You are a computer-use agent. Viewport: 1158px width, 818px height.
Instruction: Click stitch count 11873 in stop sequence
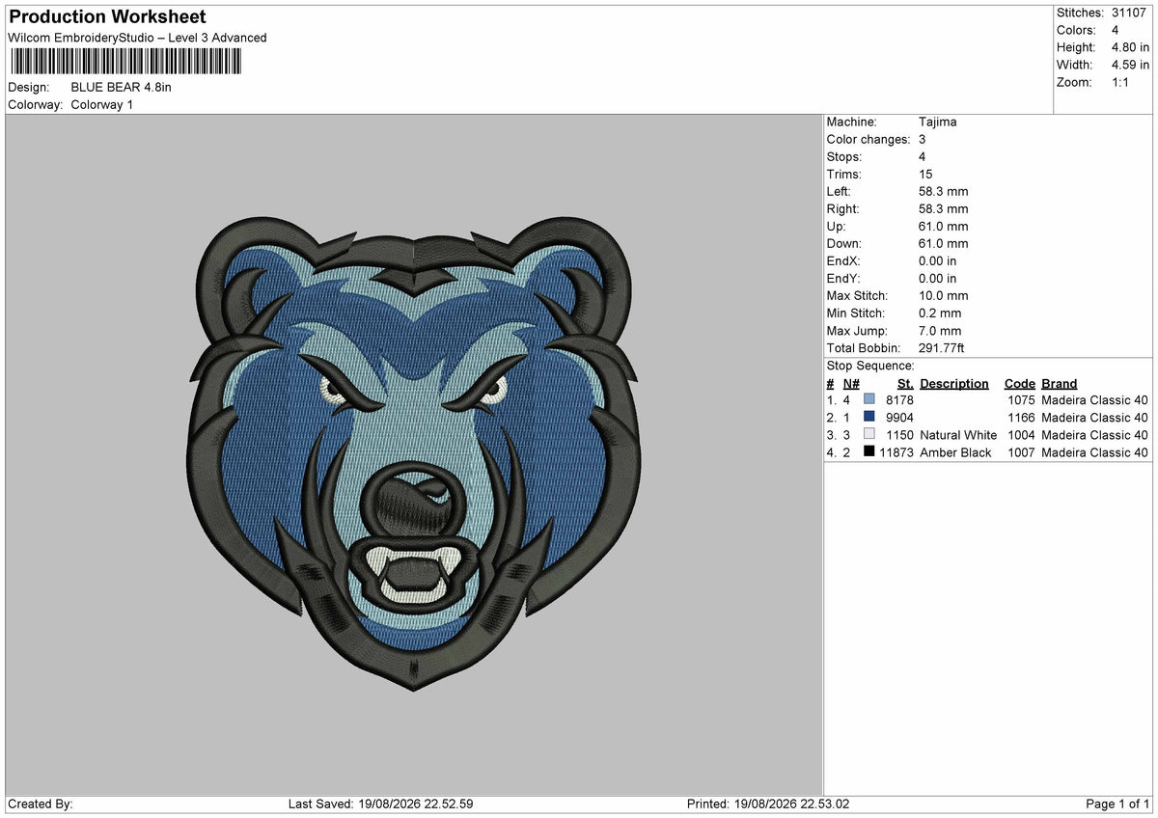click(x=896, y=451)
